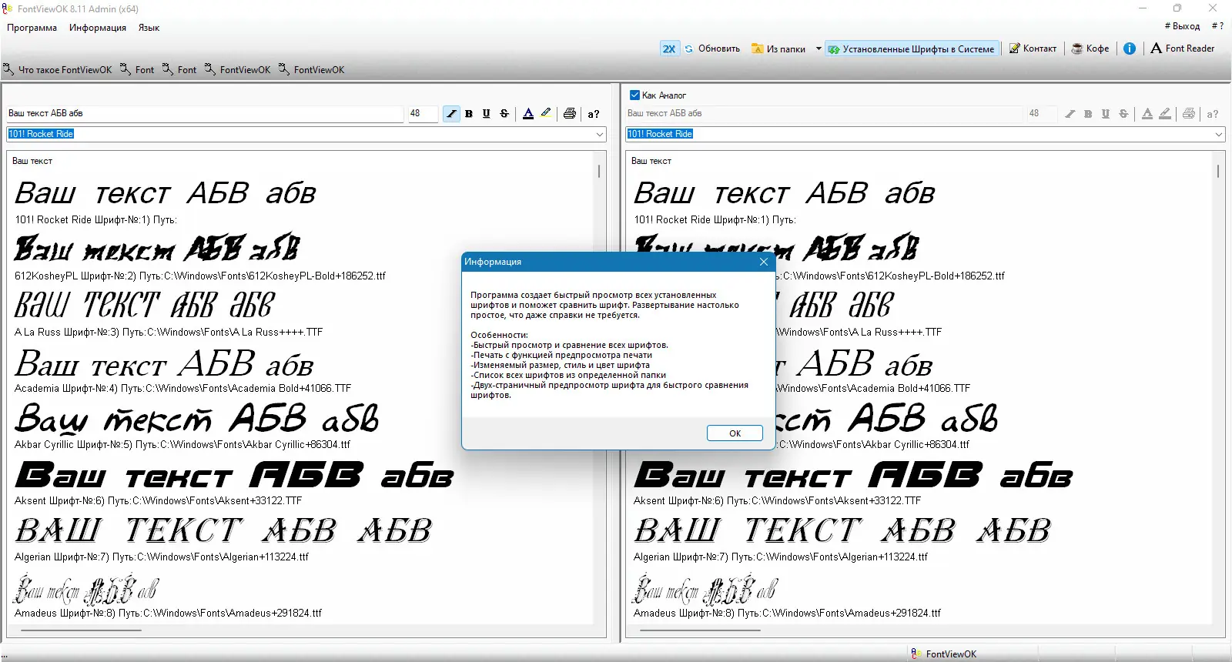Screen dimensions: 1232x662
Task: Click the right pane horizontal scrollbar thumb
Action: pos(700,630)
